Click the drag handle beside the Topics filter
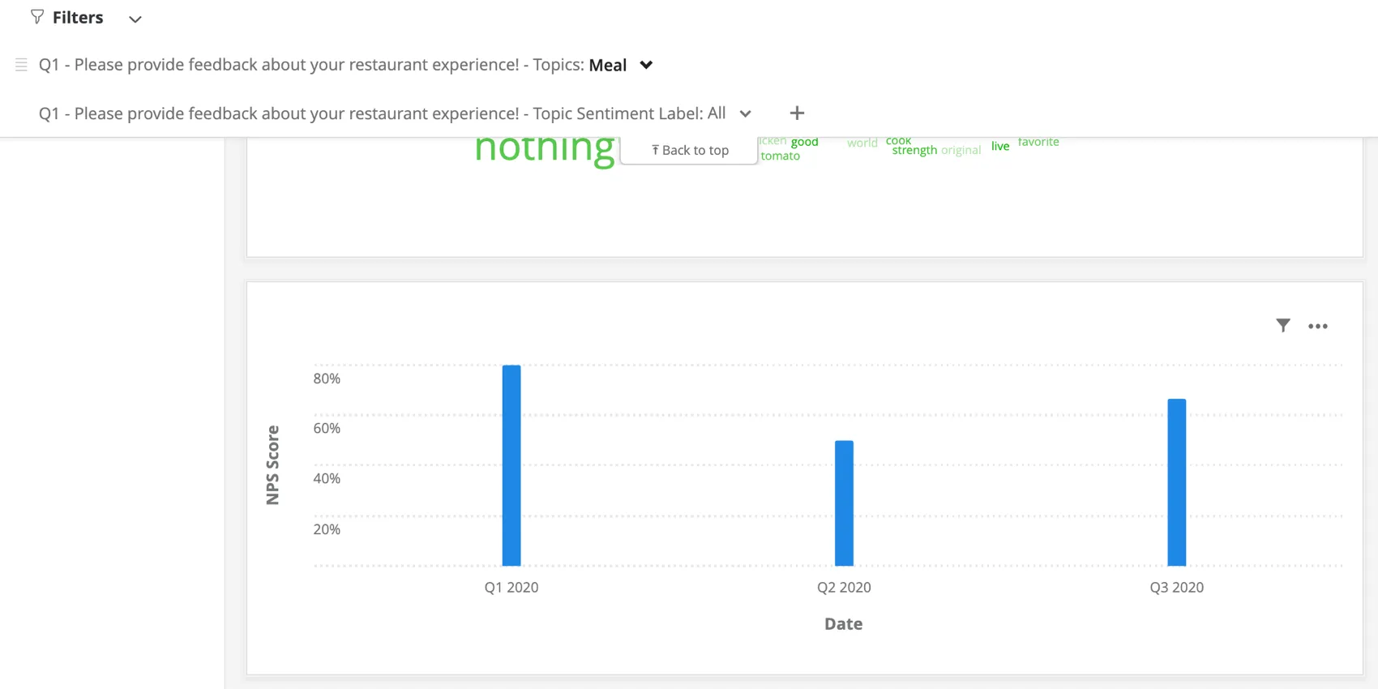1378x689 pixels. 21,65
